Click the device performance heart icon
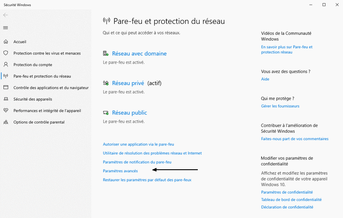Screen dimensions: 343x218 pyautogui.click(x=6, y=111)
